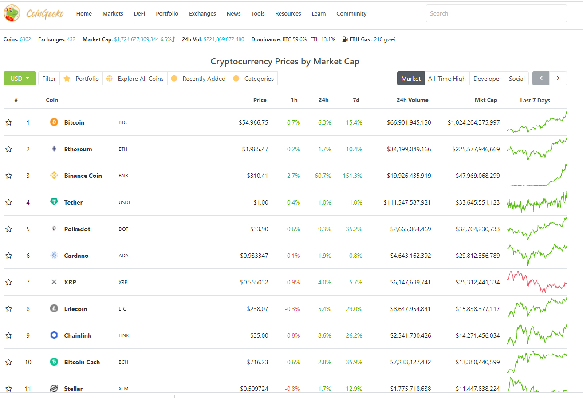This screenshot has height=398, width=583.
Task: Click the previous arrow button
Action: click(x=541, y=78)
